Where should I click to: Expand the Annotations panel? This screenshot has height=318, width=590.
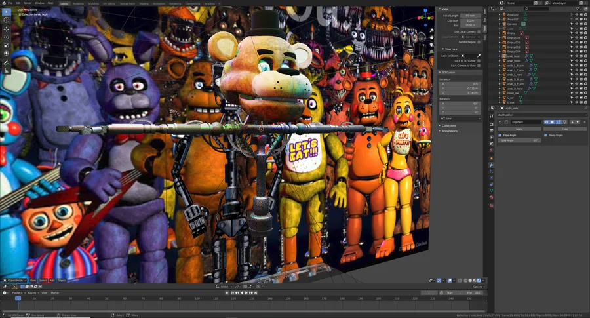(x=448, y=131)
